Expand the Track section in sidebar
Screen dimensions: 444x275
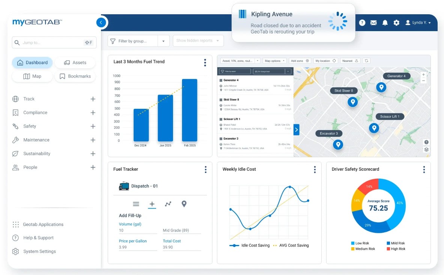[93, 99]
